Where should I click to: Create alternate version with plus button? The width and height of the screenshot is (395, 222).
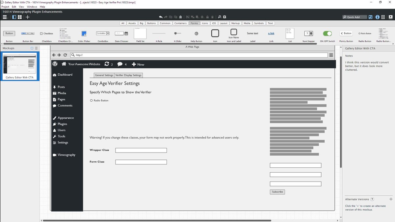(391, 199)
